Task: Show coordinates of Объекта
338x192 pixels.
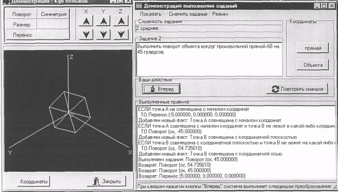Action: 313,65
